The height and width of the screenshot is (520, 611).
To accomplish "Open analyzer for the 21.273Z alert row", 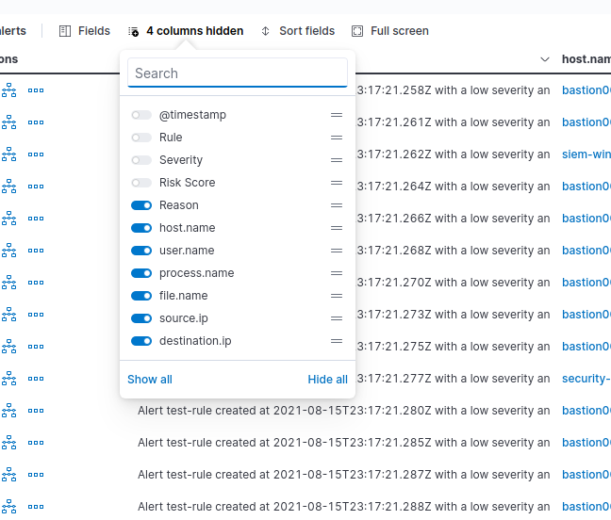I will point(9,315).
